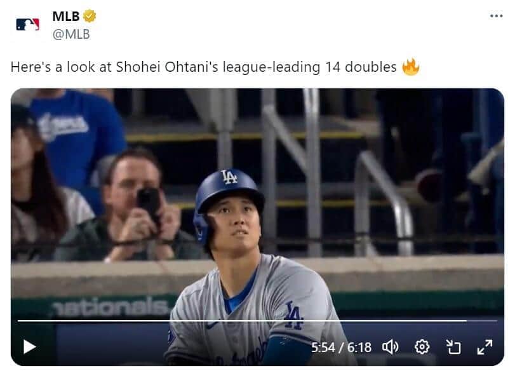Click the fire emoji in the tweet

(410, 67)
